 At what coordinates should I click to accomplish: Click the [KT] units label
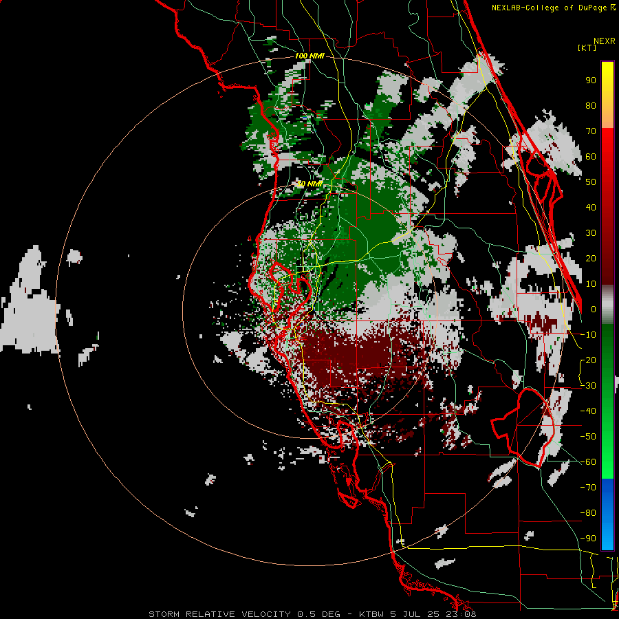[x=587, y=47]
